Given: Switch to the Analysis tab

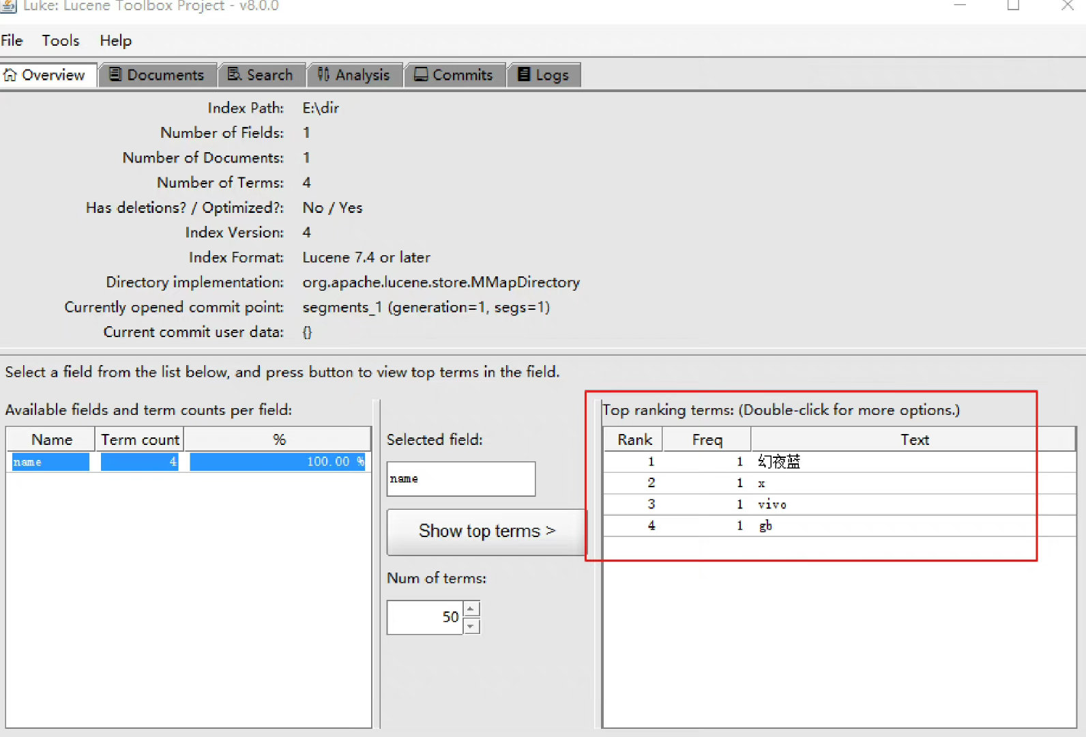Looking at the screenshot, I should point(354,75).
